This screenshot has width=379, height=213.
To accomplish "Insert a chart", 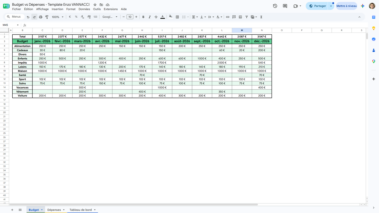I will [x=240, y=17].
